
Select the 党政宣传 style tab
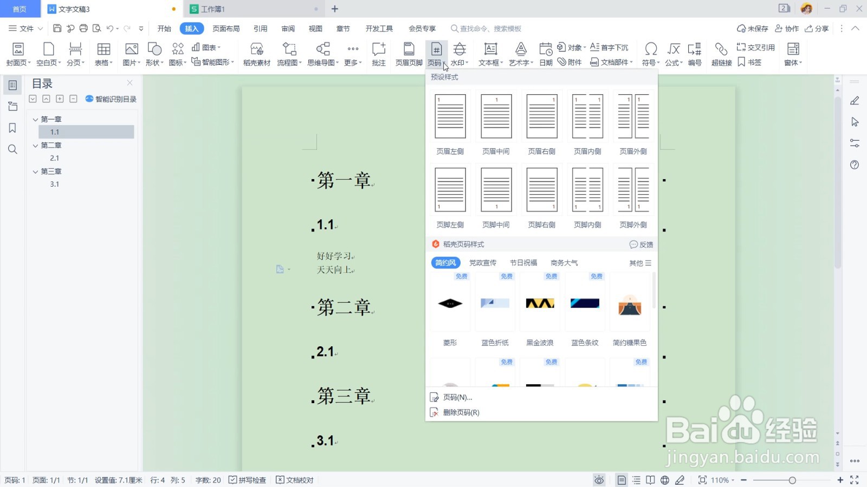[x=483, y=263]
